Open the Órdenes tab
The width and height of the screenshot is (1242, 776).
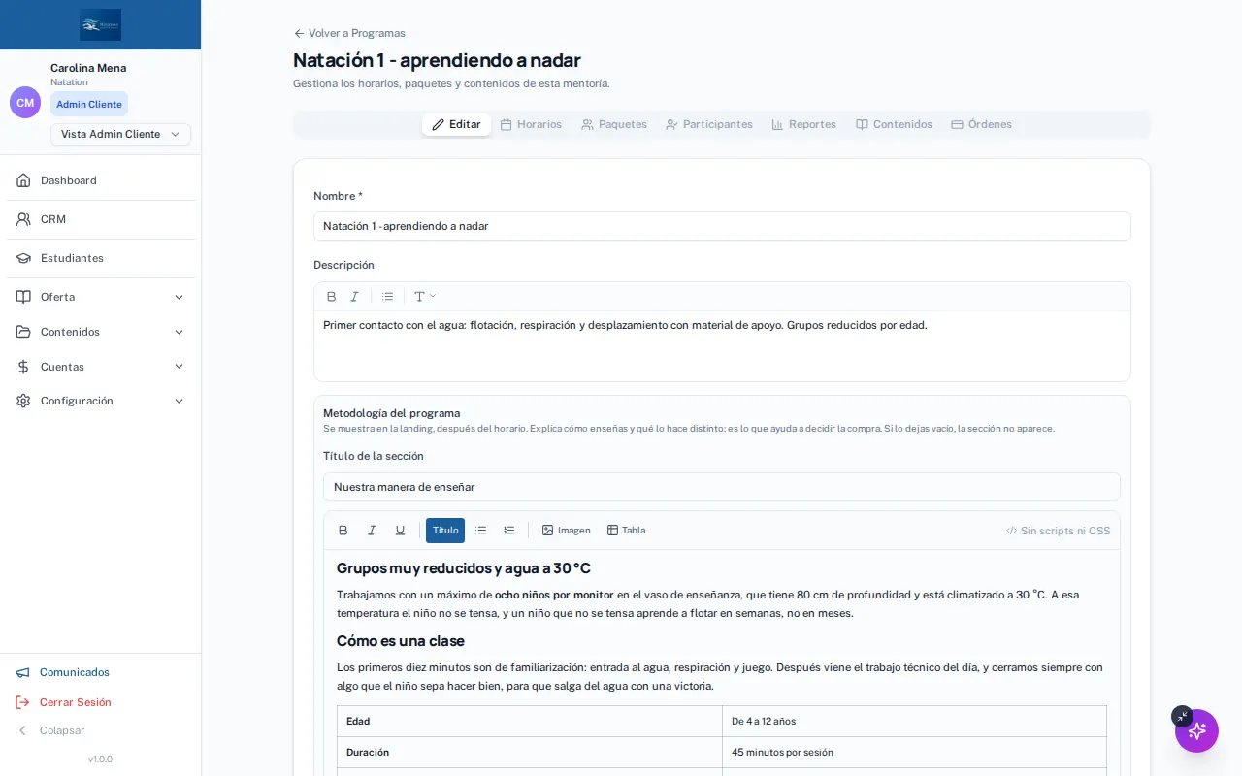pos(981,124)
